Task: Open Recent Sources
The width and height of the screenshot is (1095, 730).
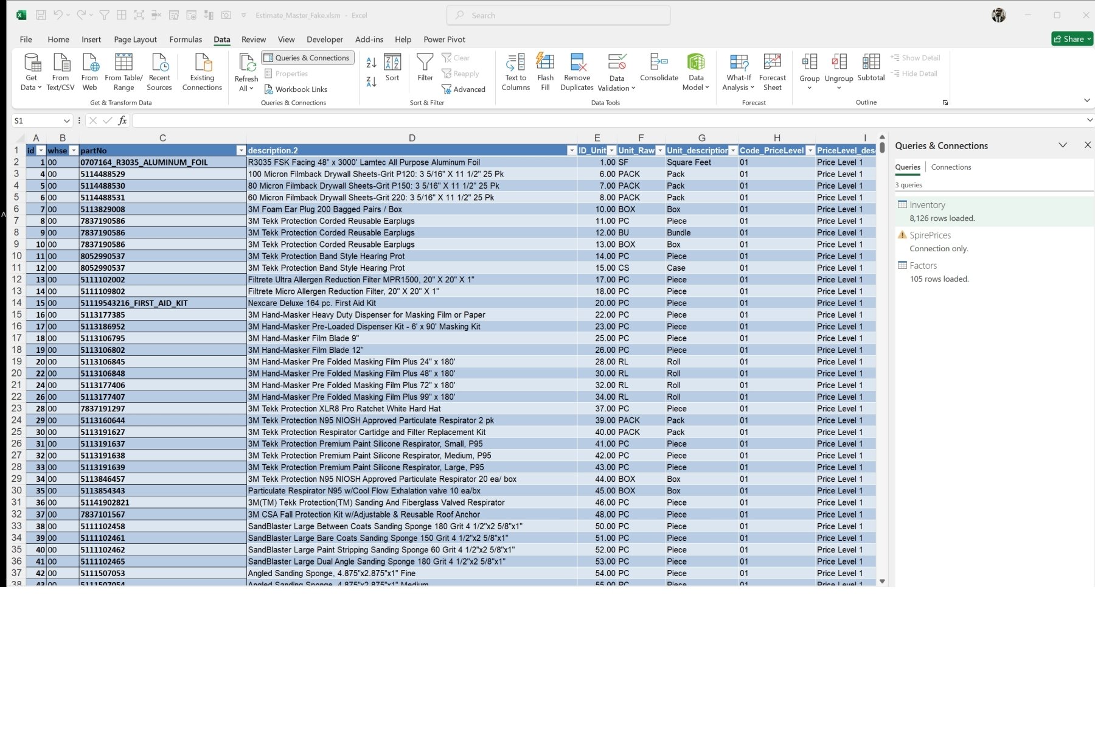Action: click(x=159, y=72)
